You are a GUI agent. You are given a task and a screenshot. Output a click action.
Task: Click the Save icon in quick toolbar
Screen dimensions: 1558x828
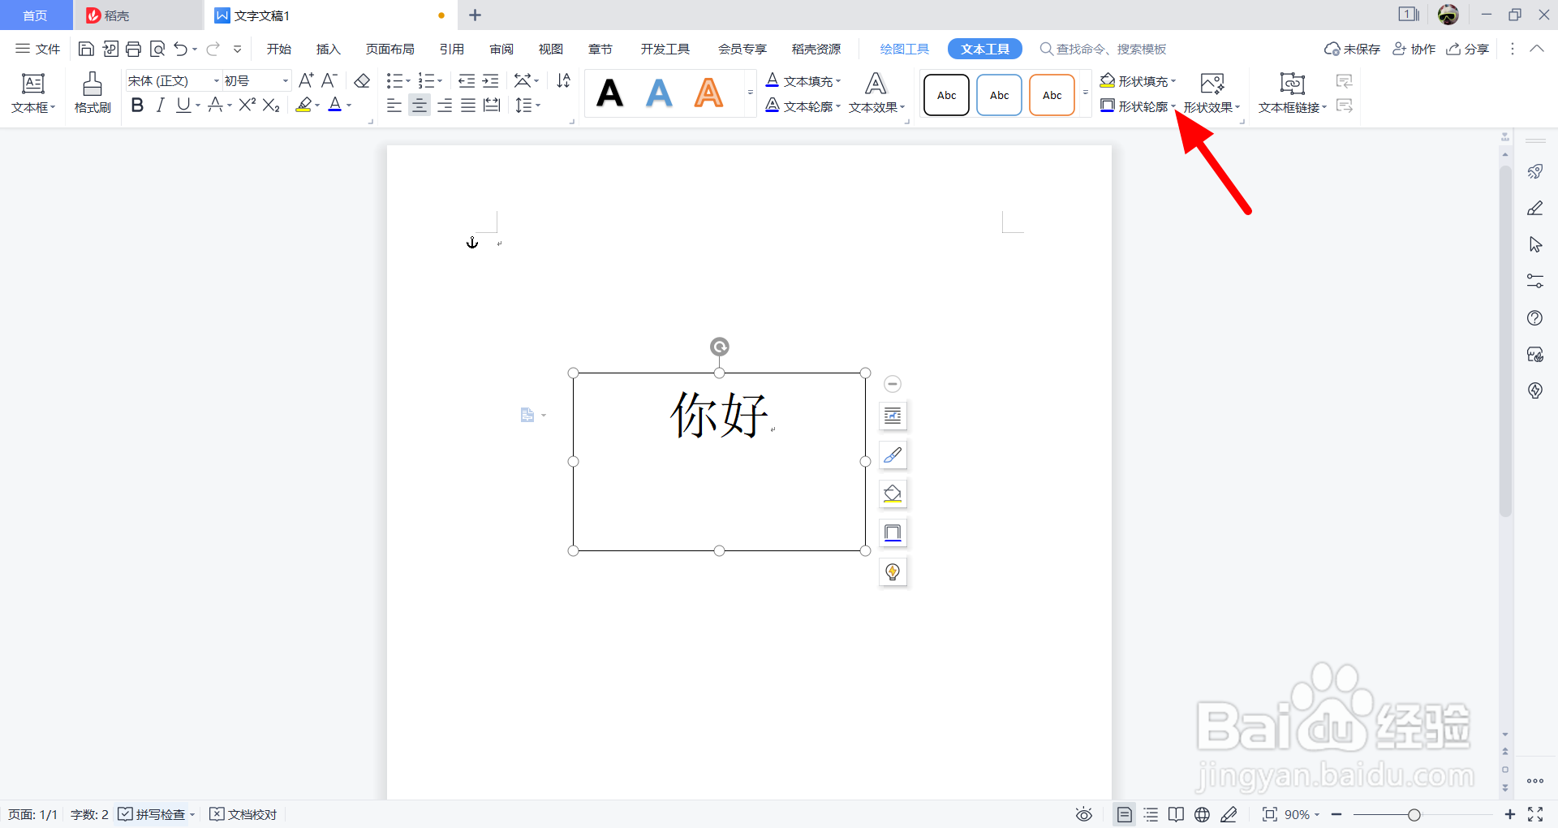click(86, 50)
